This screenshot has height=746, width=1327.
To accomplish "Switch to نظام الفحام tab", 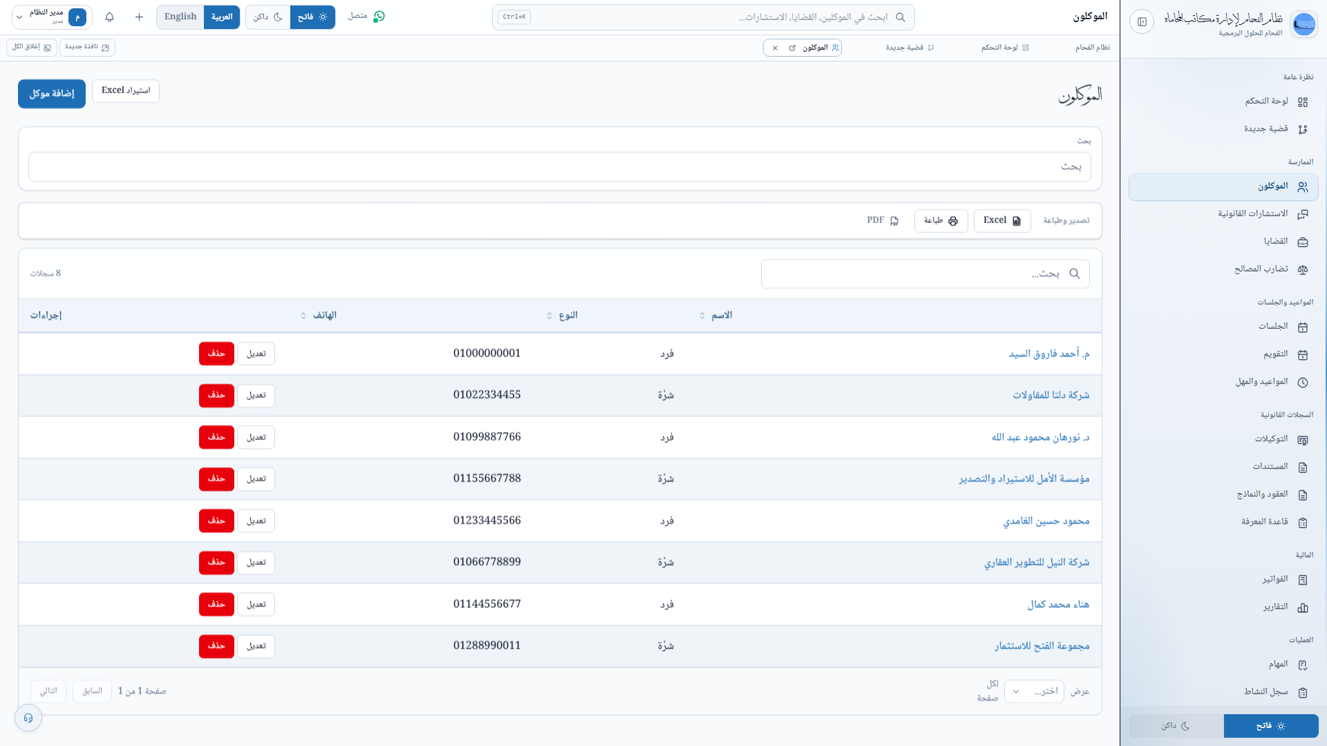I will click(1093, 48).
